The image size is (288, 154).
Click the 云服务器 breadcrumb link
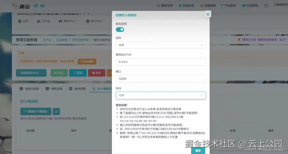62,40
